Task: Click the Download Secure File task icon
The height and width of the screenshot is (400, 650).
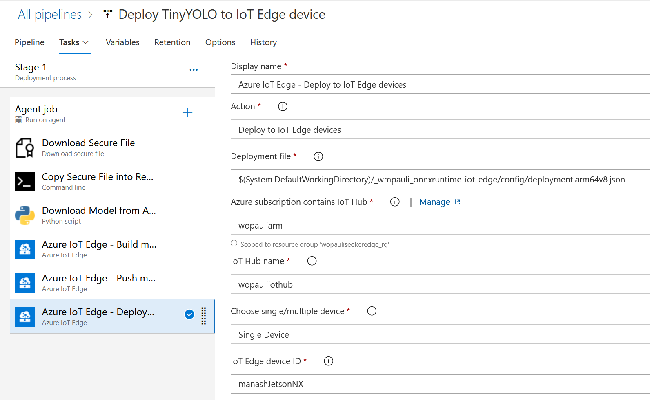Action: coord(25,148)
